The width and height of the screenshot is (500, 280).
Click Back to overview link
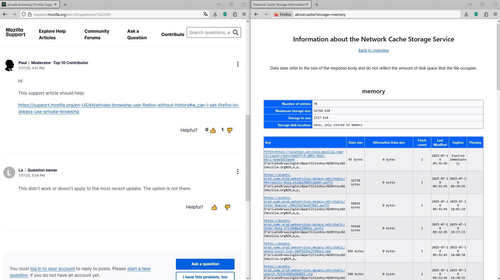tap(374, 50)
